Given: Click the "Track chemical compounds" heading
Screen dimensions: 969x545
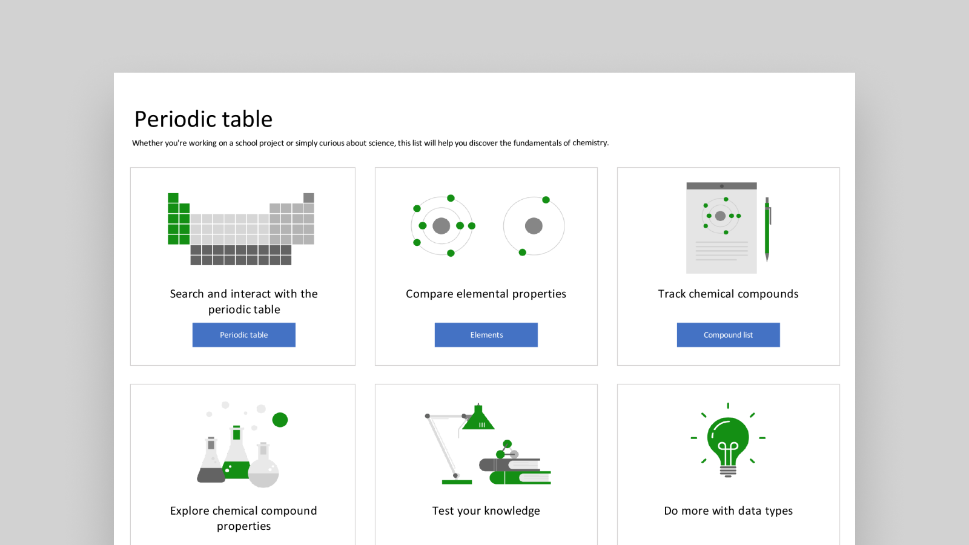Looking at the screenshot, I should tap(728, 294).
